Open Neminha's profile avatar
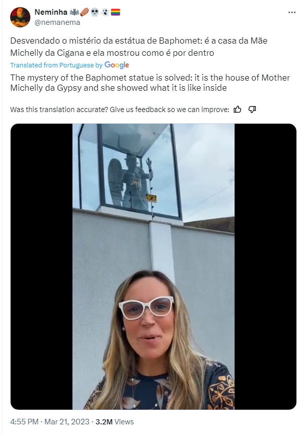This screenshot has height=434, width=305. (20, 17)
